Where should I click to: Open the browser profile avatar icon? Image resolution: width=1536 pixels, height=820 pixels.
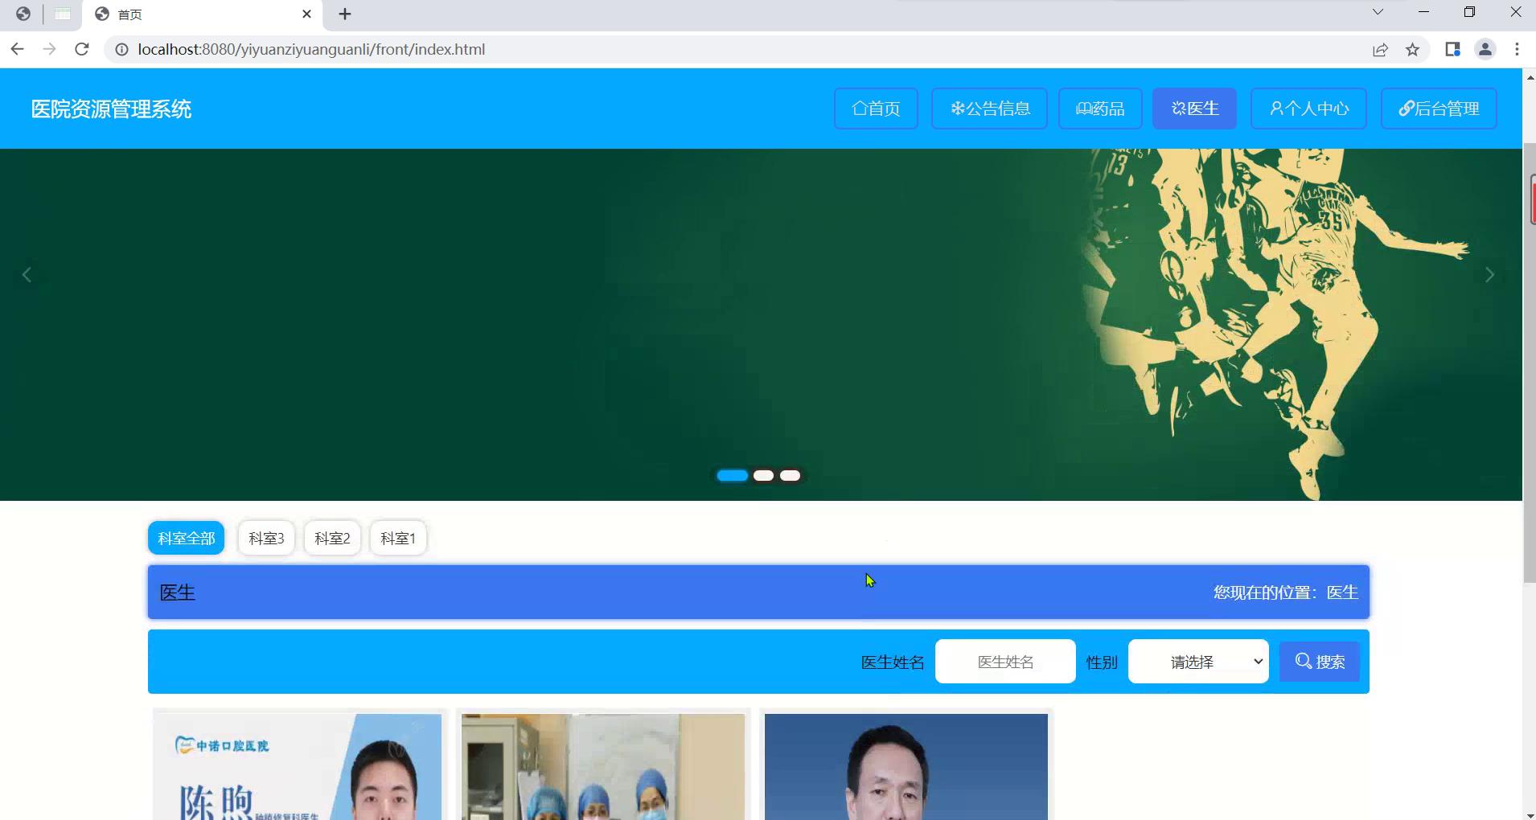coord(1485,50)
